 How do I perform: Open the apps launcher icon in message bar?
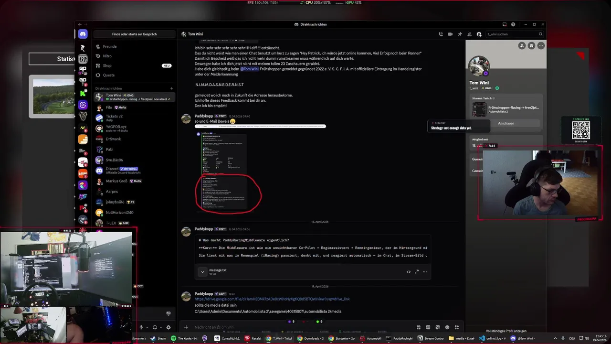[x=457, y=327]
